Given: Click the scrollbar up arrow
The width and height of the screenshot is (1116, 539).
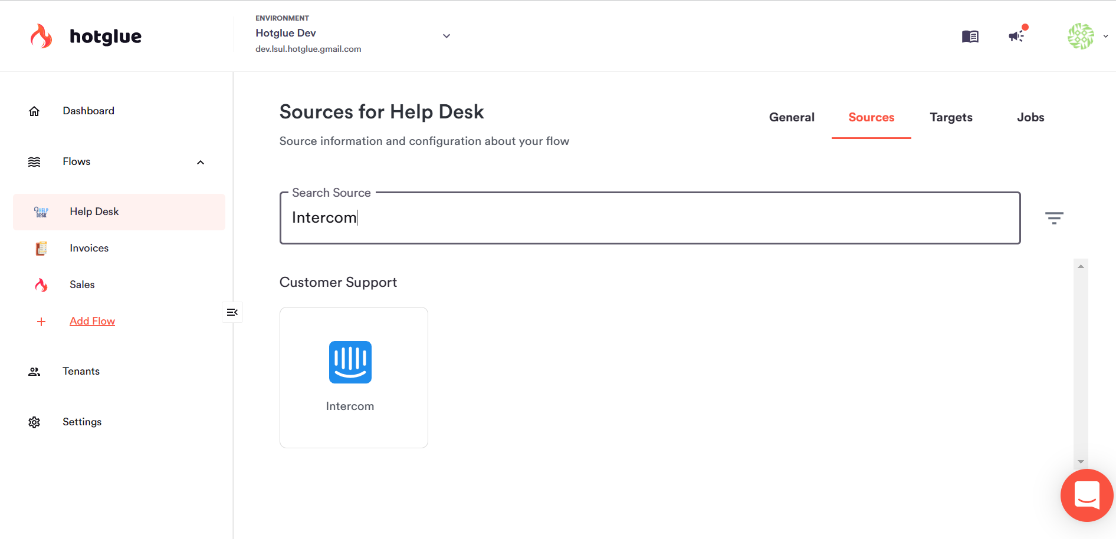Looking at the screenshot, I should point(1081,267).
